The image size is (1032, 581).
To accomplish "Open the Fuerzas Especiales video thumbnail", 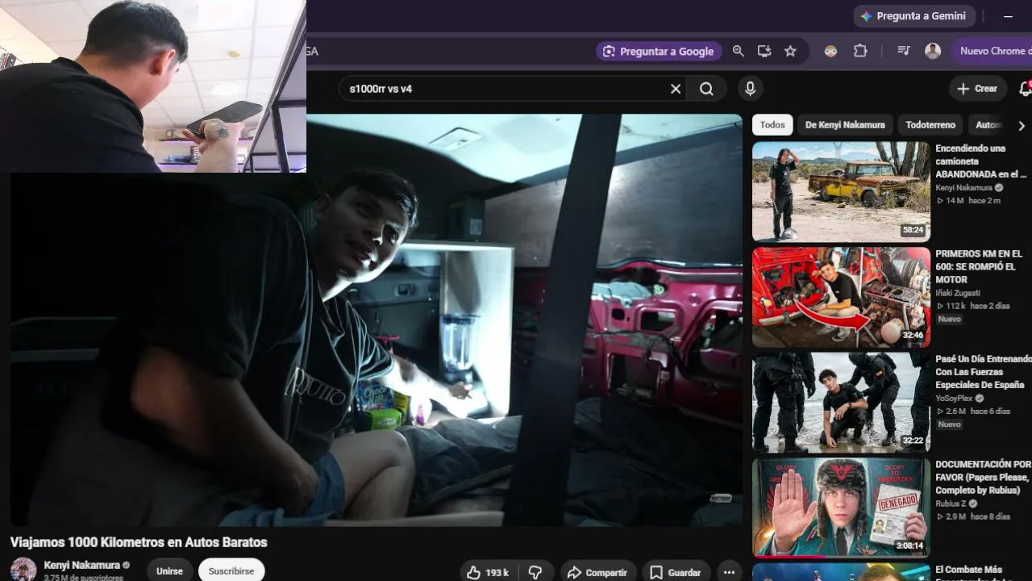I will point(841,403).
